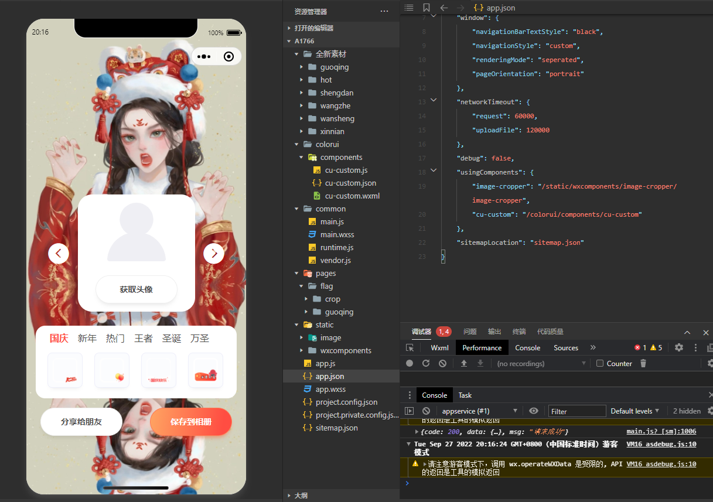This screenshot has width=713, height=502.
Task: Click the bookmark icon above the editor
Action: [426, 8]
